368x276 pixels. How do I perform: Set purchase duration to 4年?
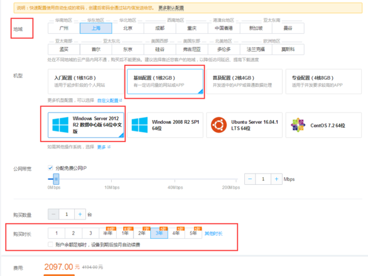coord(176,233)
